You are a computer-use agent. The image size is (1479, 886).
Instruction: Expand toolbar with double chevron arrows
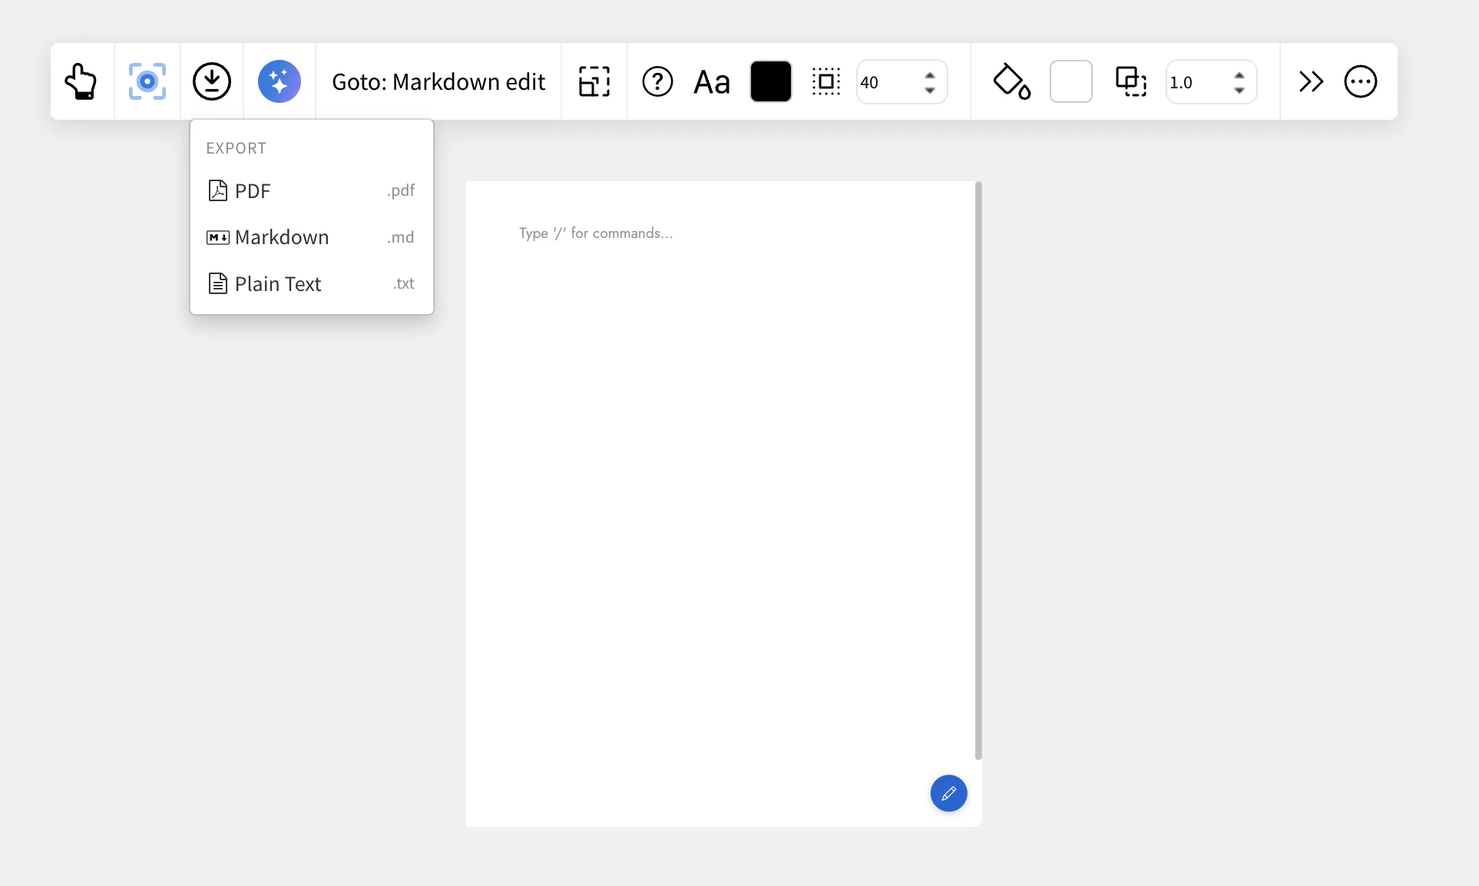coord(1311,81)
